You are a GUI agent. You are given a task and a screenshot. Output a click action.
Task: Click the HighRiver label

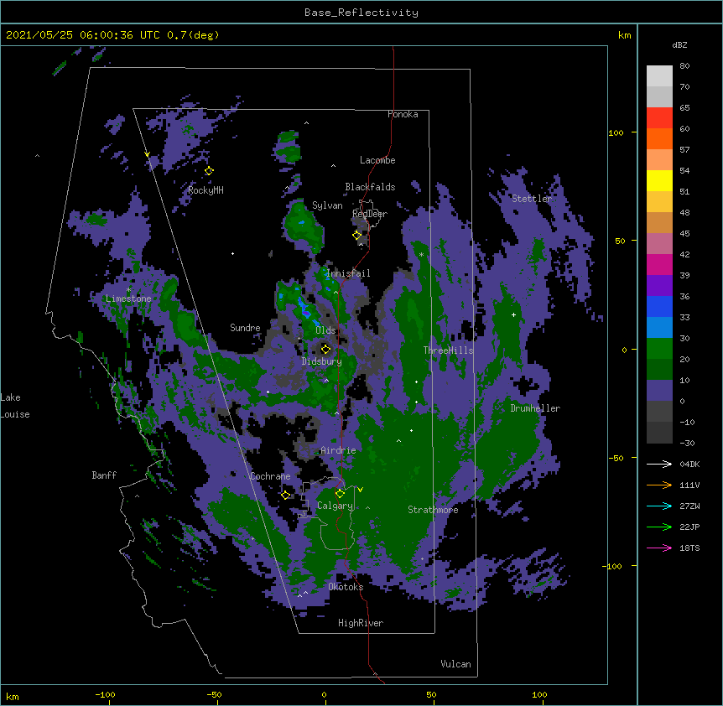361,623
